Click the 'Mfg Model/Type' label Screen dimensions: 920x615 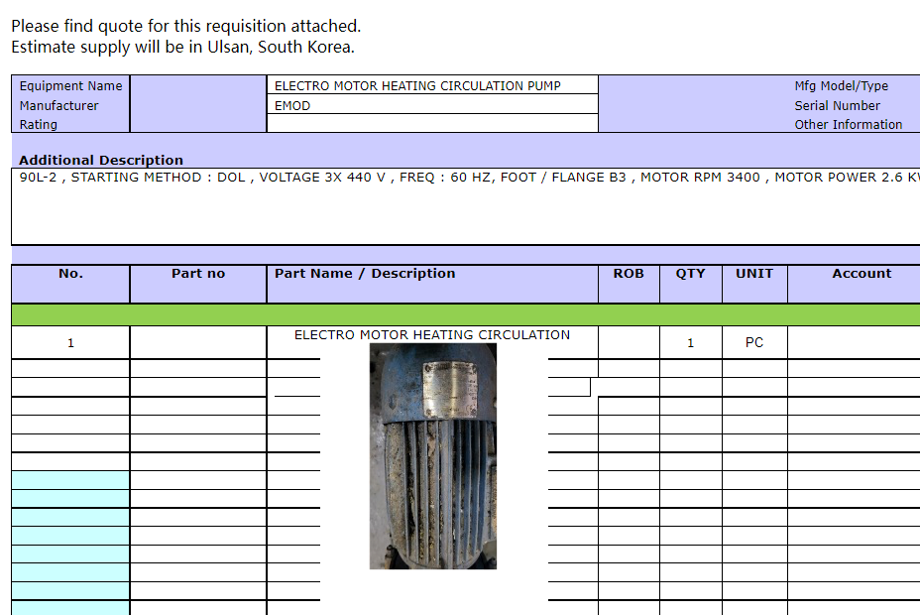click(x=841, y=86)
